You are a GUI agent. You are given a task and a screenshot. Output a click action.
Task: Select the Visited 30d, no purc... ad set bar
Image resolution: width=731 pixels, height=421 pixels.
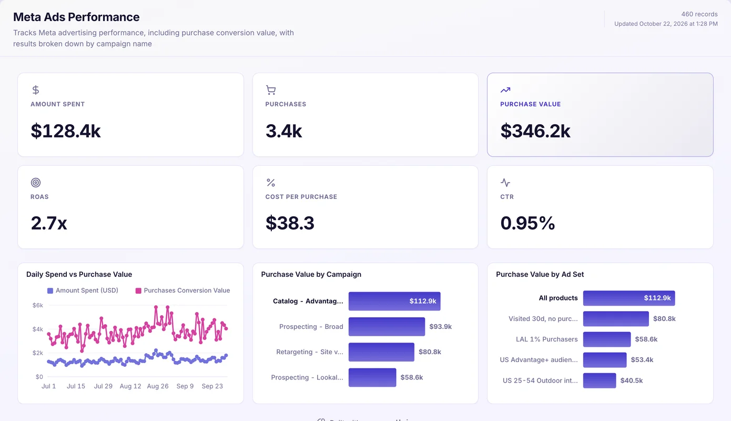[x=616, y=318]
